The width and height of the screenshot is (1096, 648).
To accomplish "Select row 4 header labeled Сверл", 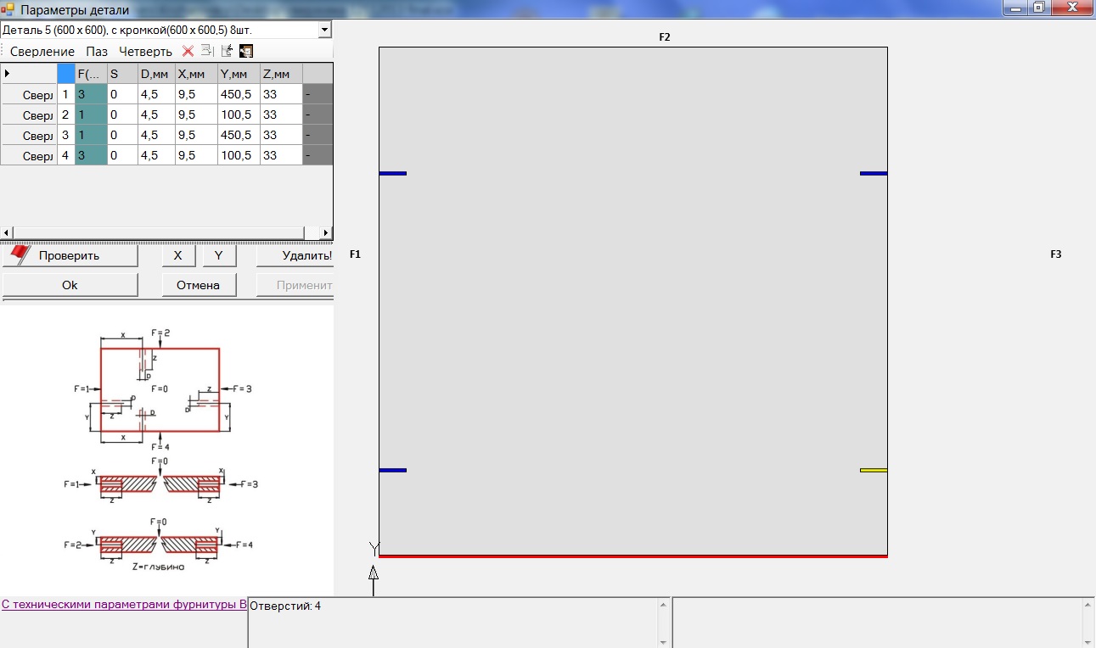I will click(29, 155).
